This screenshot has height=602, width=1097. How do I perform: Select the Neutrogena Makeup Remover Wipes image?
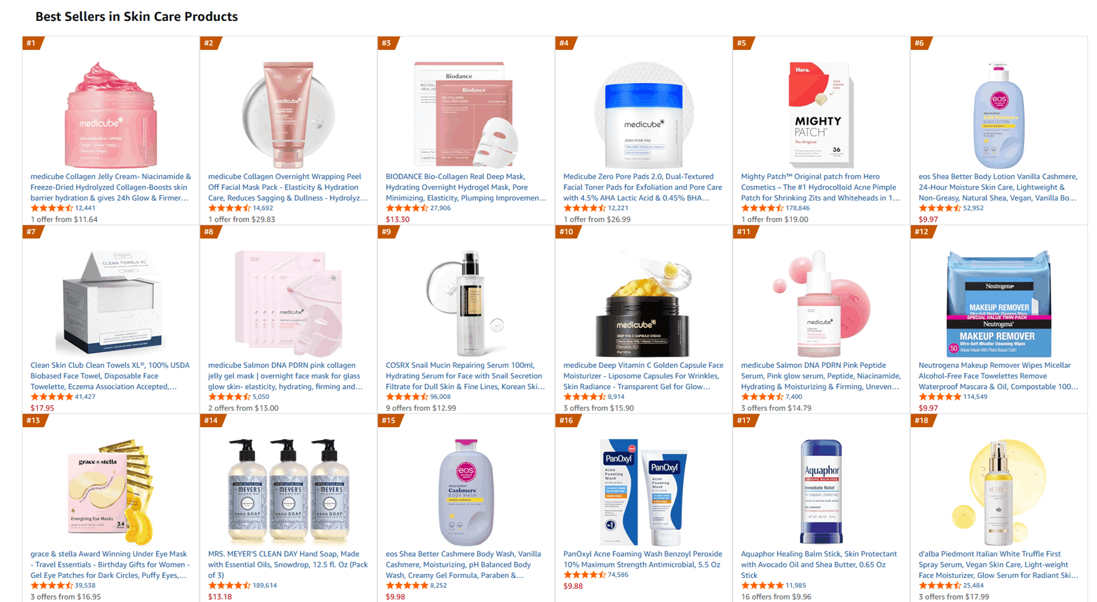999,304
